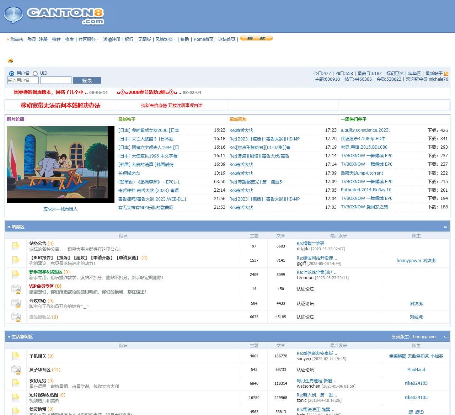
Task: Click the RSS feed icon beside 最新帖子
Action: click(x=446, y=74)
